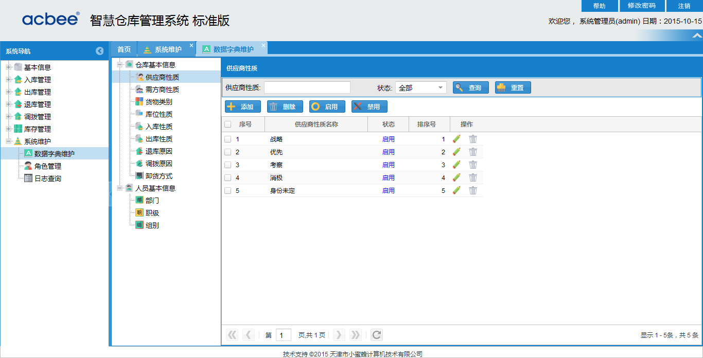Open 卸货方式 in the dictionary tree
This screenshot has height=358, width=703.
tap(159, 176)
